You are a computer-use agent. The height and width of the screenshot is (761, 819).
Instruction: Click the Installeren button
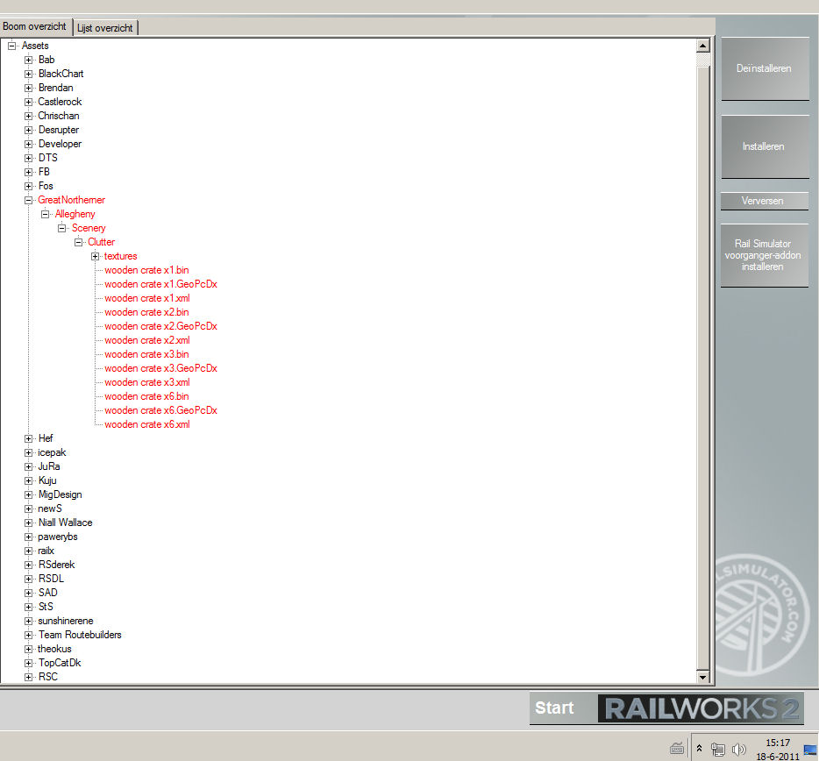(x=765, y=146)
